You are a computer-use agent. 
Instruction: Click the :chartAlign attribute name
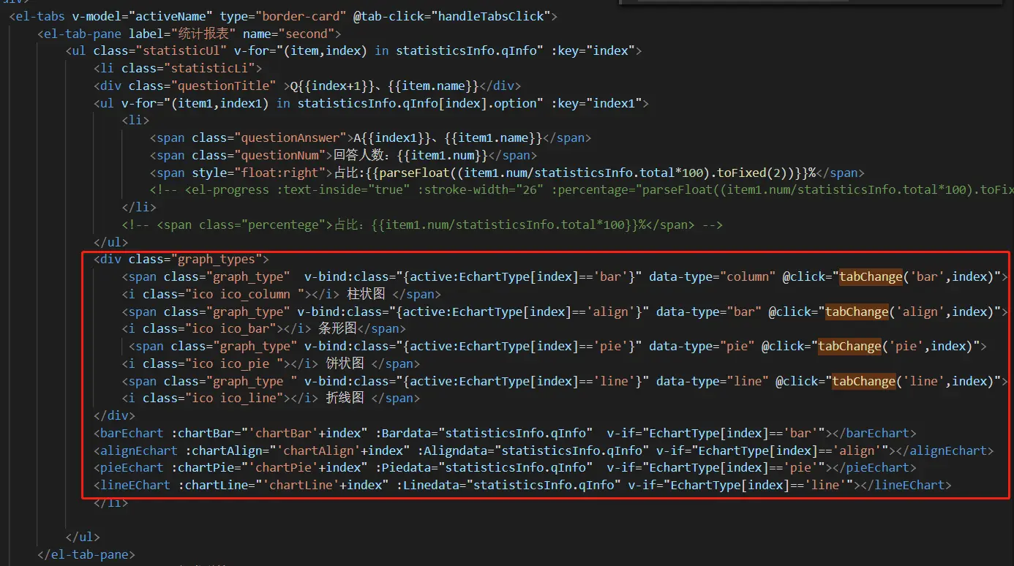[224, 451]
